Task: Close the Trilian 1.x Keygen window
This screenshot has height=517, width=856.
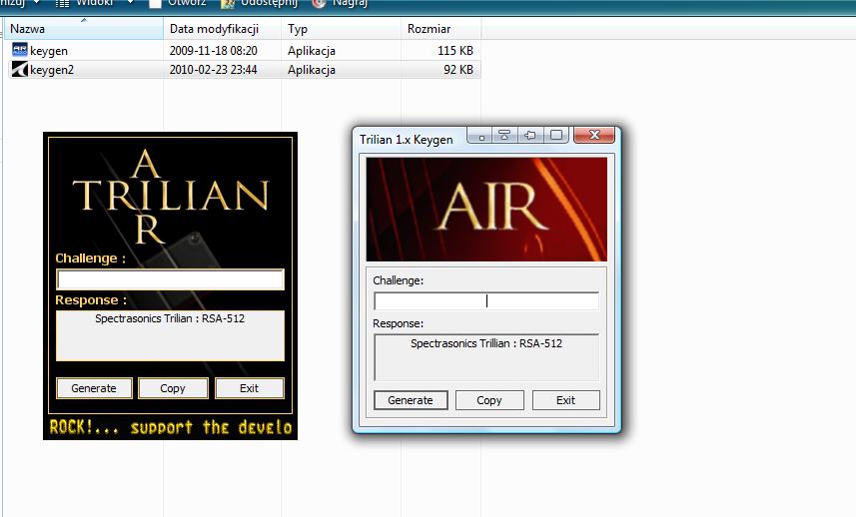Action: click(594, 135)
